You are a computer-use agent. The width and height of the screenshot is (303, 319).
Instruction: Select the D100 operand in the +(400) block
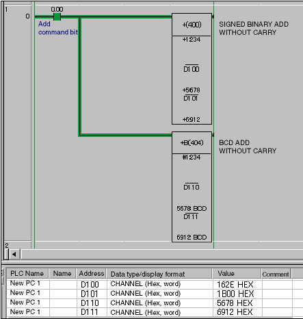192,69
